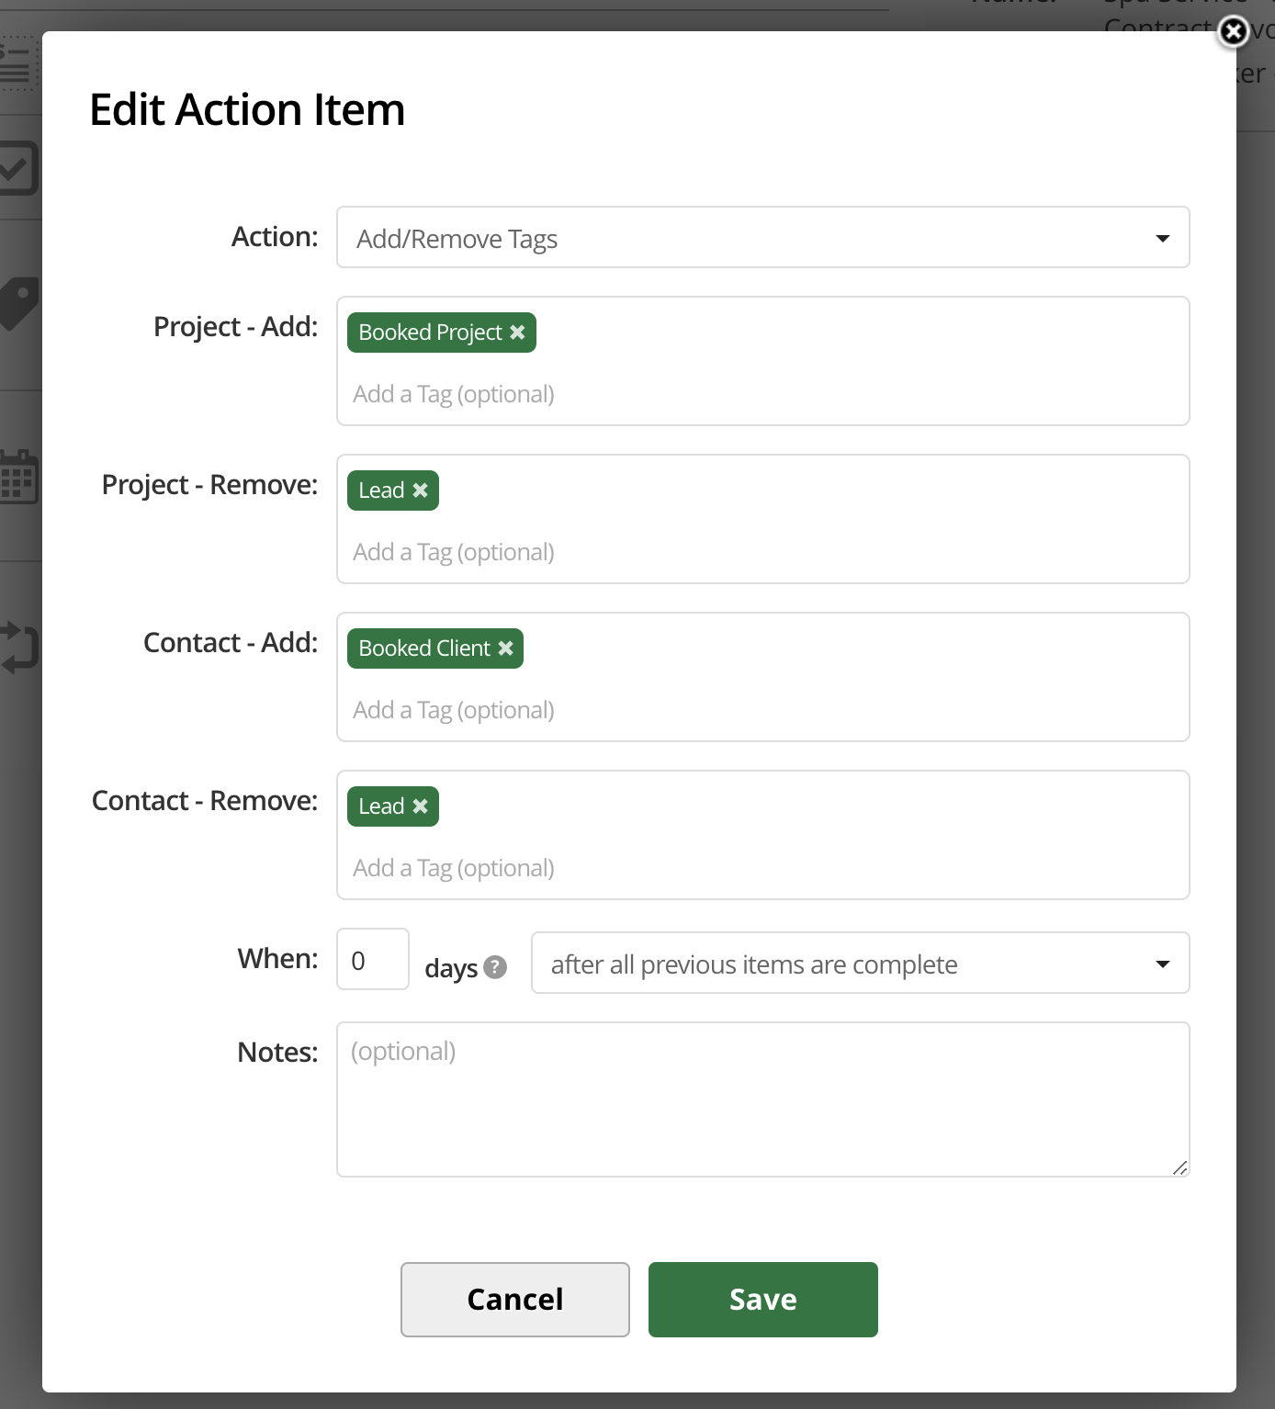The width and height of the screenshot is (1275, 1409).
Task: Save the action item
Action: click(x=762, y=1300)
